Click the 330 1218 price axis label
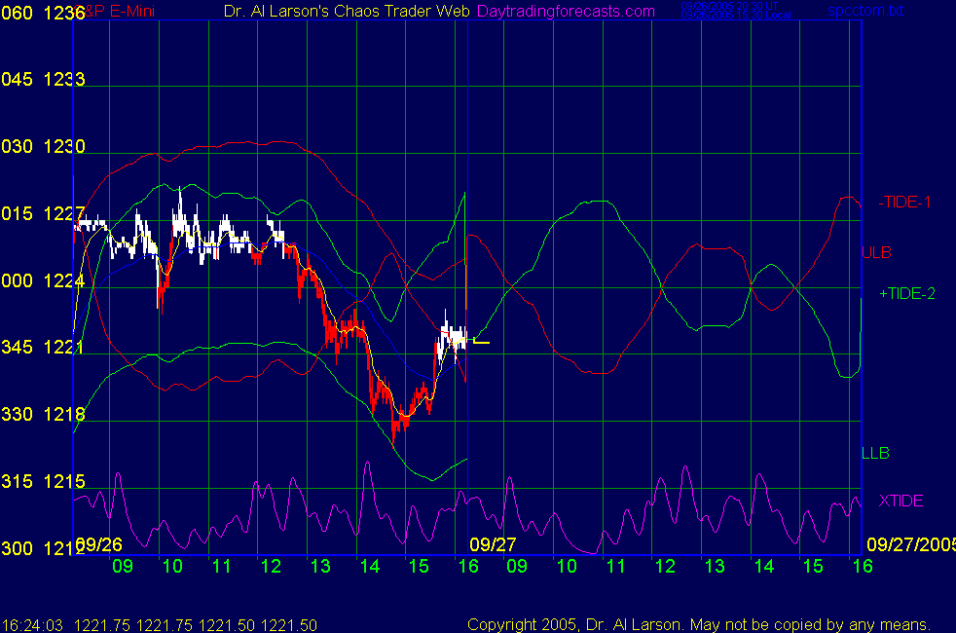 [43, 414]
